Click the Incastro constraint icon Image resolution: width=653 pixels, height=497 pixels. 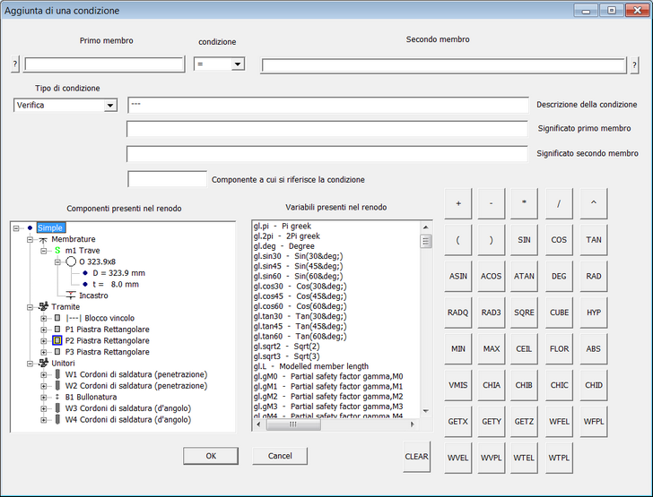tap(70, 295)
